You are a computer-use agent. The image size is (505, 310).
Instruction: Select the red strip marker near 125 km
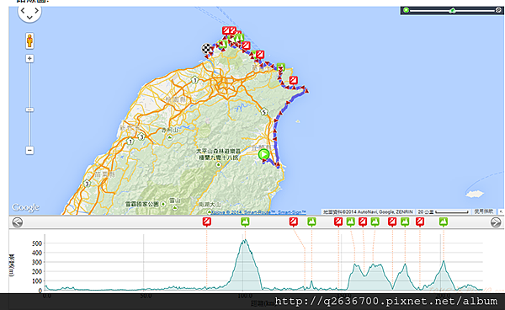click(x=294, y=222)
